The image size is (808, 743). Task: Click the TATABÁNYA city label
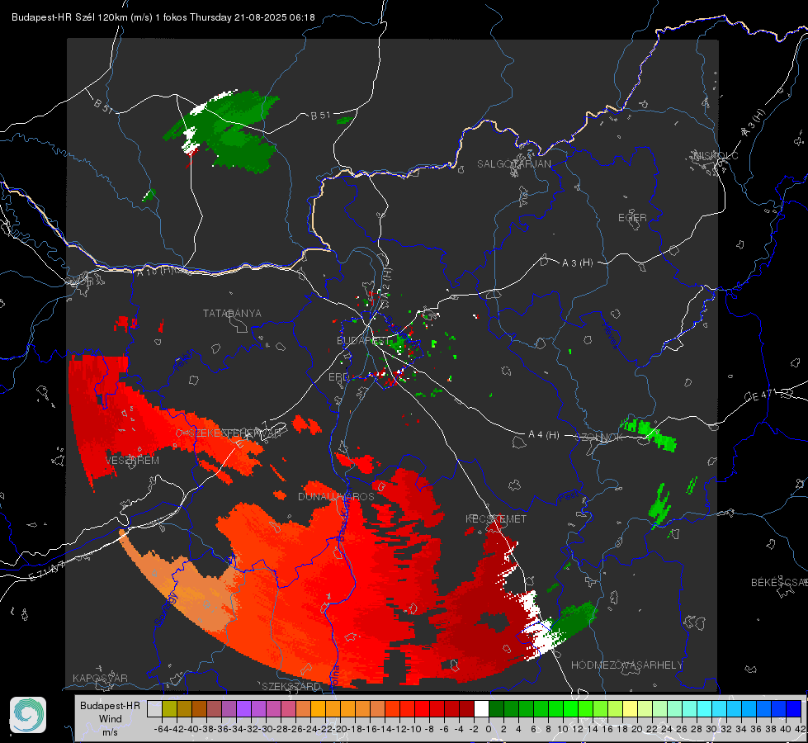click(x=232, y=314)
